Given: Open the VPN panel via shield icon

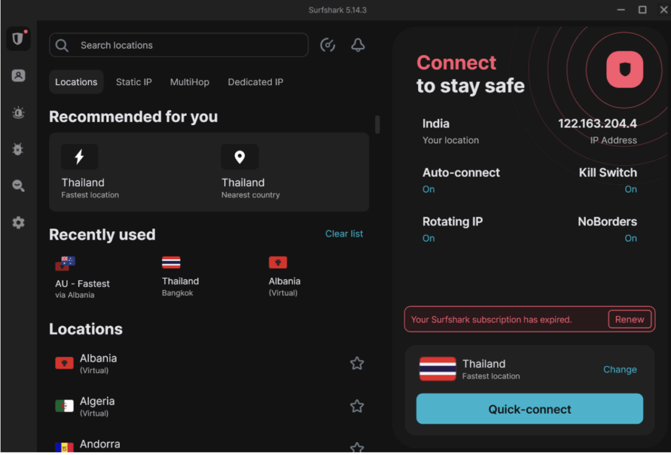Looking at the screenshot, I should 18,38.
